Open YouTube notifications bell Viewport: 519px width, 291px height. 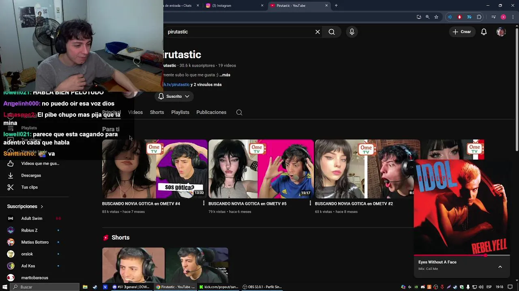coord(484,32)
